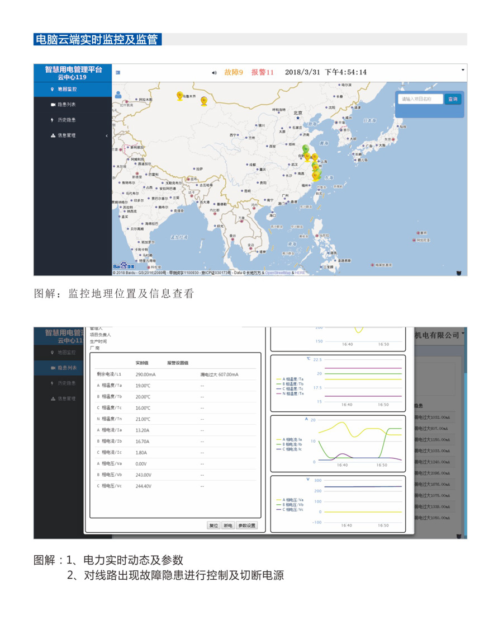
Task: Click the 断电 power-off button
Action: [227, 526]
